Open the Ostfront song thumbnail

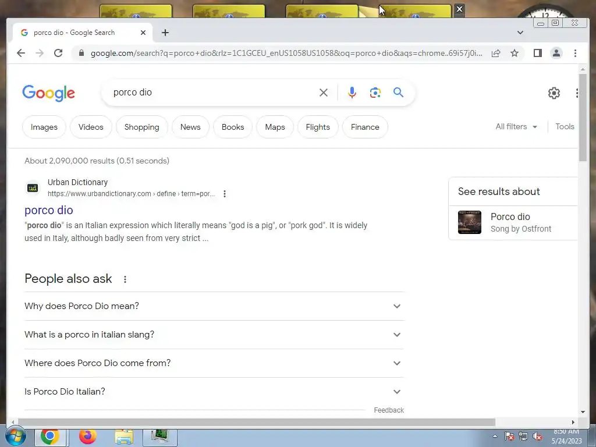pos(470,222)
